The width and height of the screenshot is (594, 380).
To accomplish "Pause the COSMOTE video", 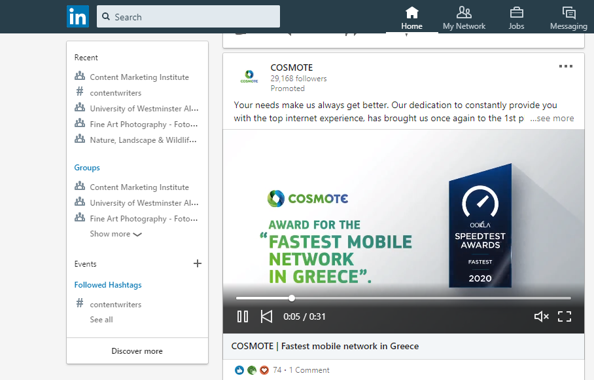I will coord(243,316).
